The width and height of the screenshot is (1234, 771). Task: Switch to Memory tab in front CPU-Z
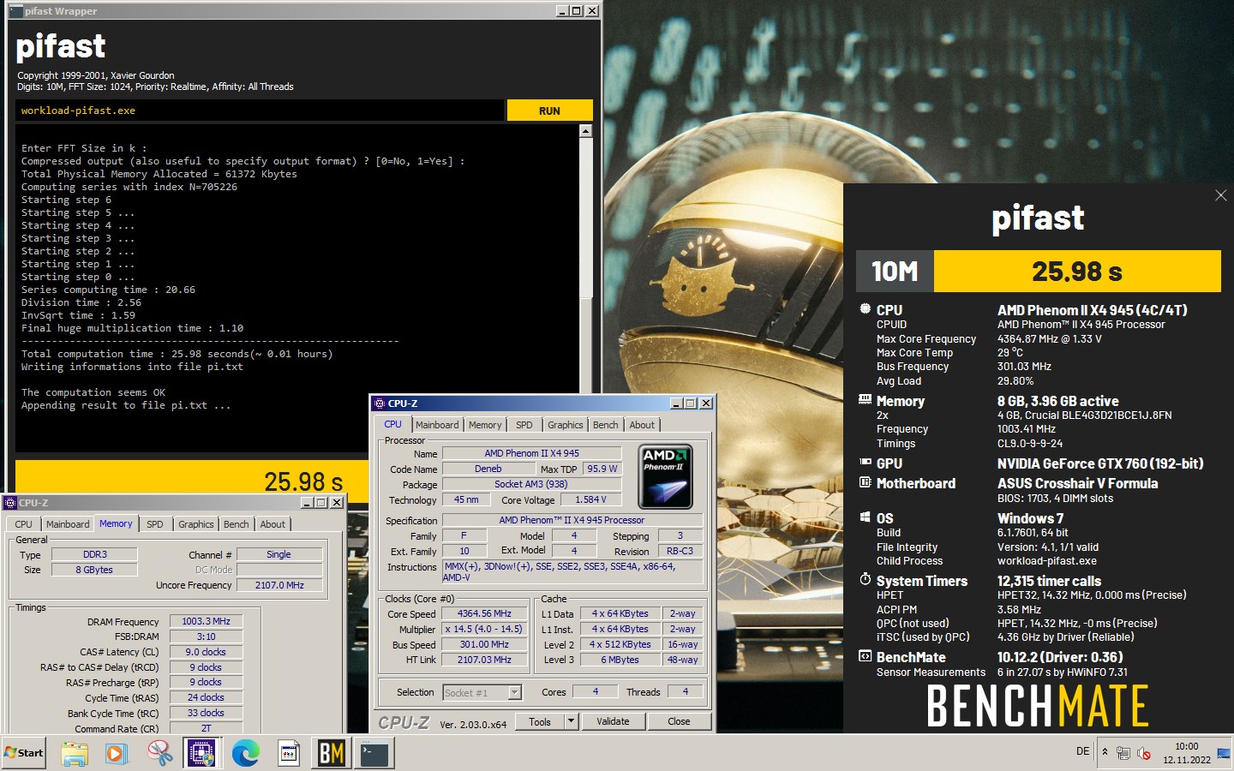[485, 425]
